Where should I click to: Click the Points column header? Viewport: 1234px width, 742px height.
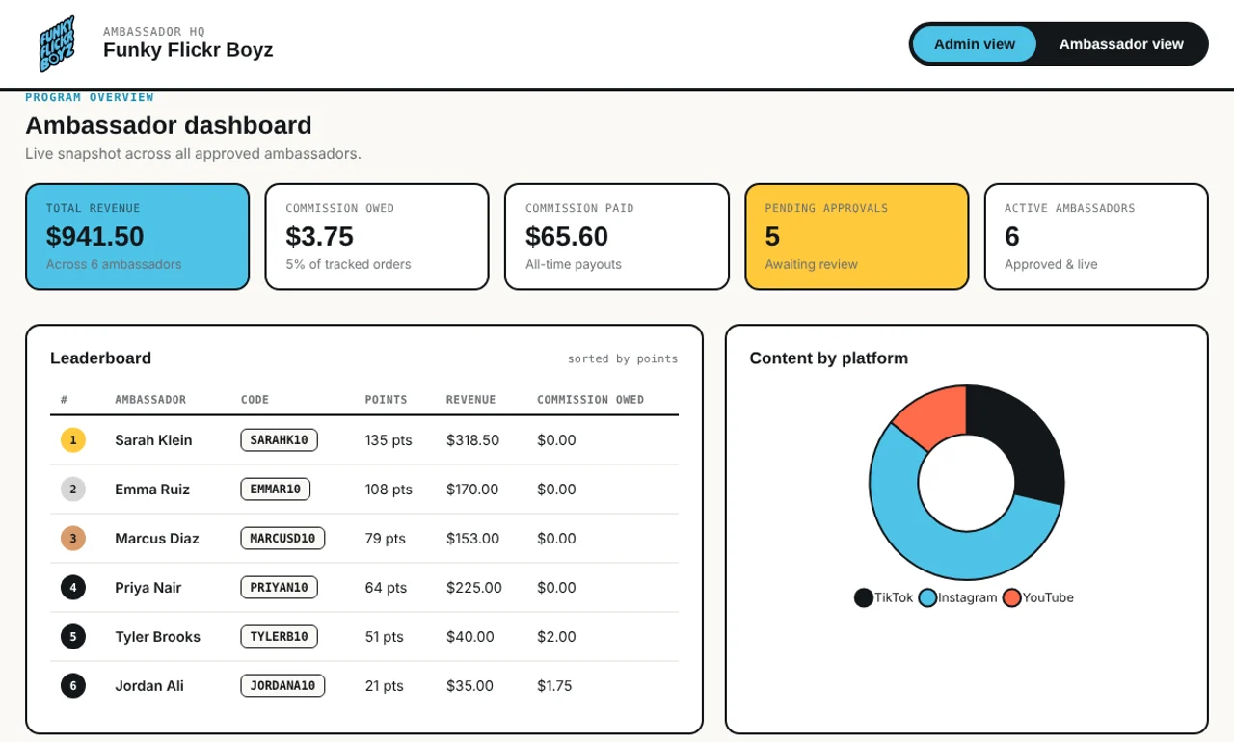tap(386, 400)
